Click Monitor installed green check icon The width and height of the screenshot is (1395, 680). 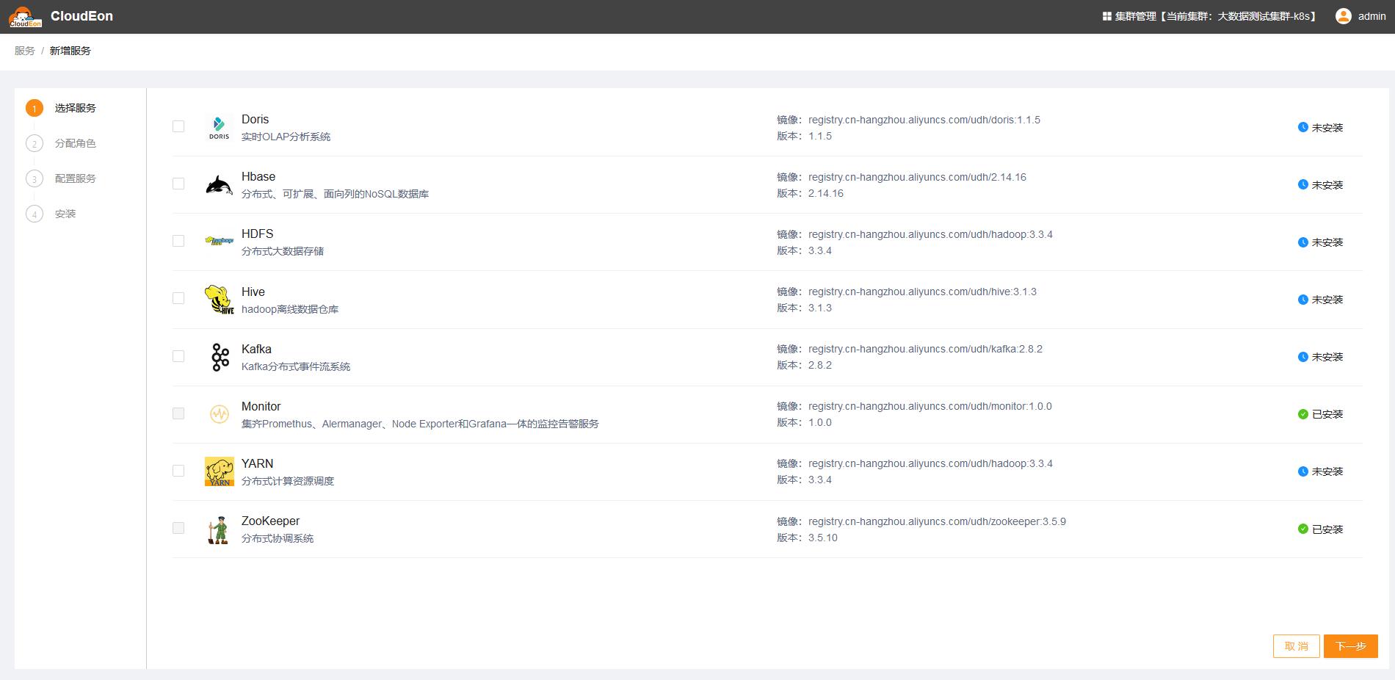pyautogui.click(x=1302, y=414)
